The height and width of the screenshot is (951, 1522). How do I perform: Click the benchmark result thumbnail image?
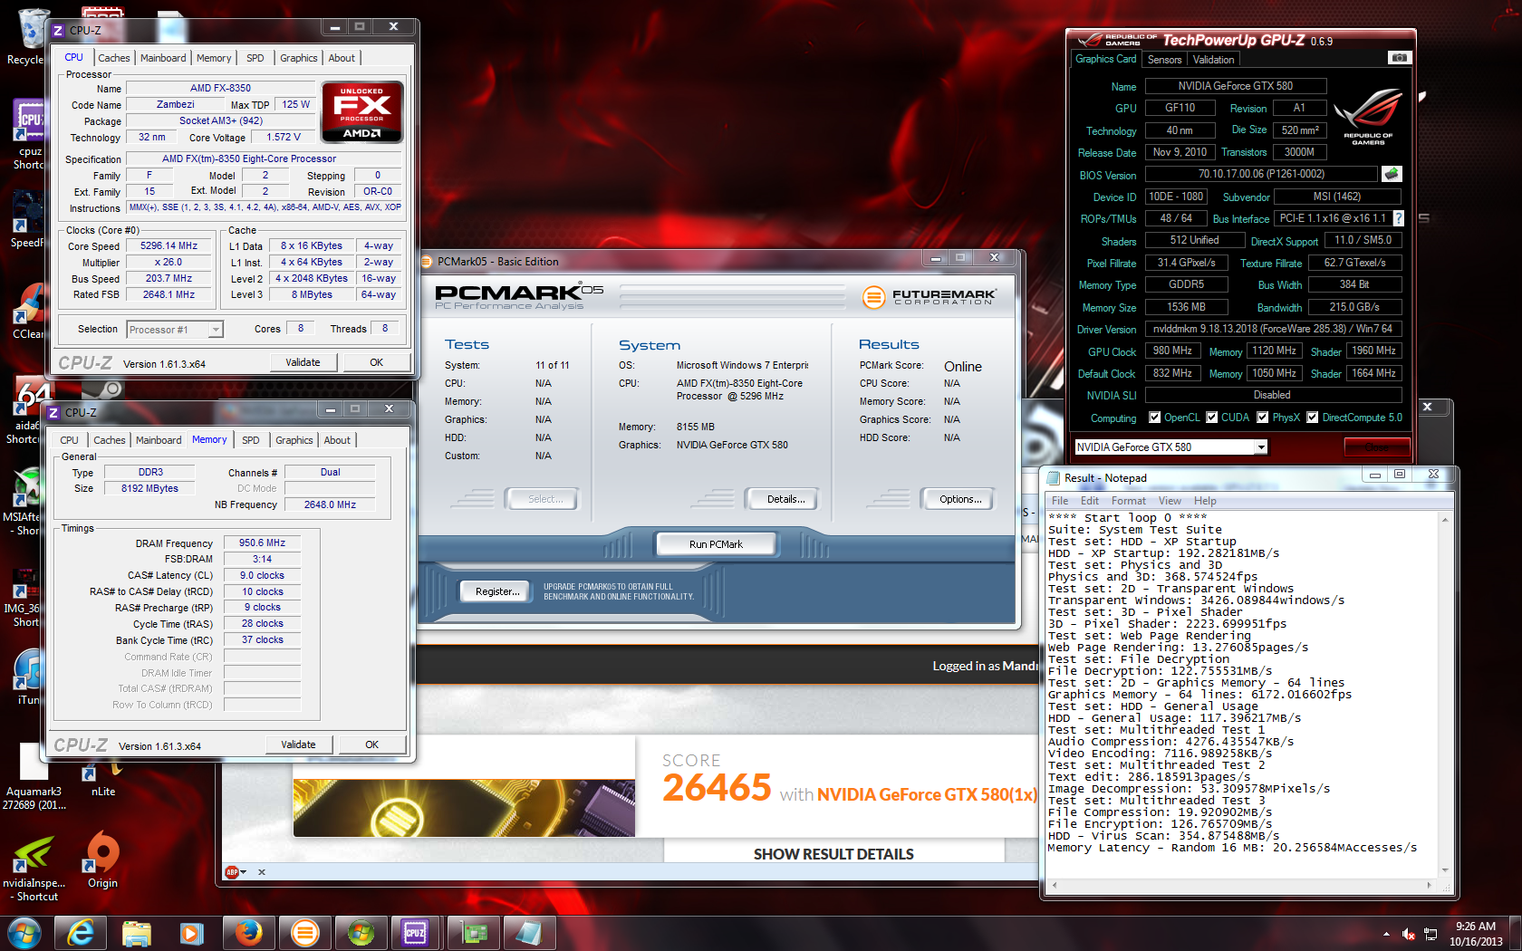(x=464, y=807)
